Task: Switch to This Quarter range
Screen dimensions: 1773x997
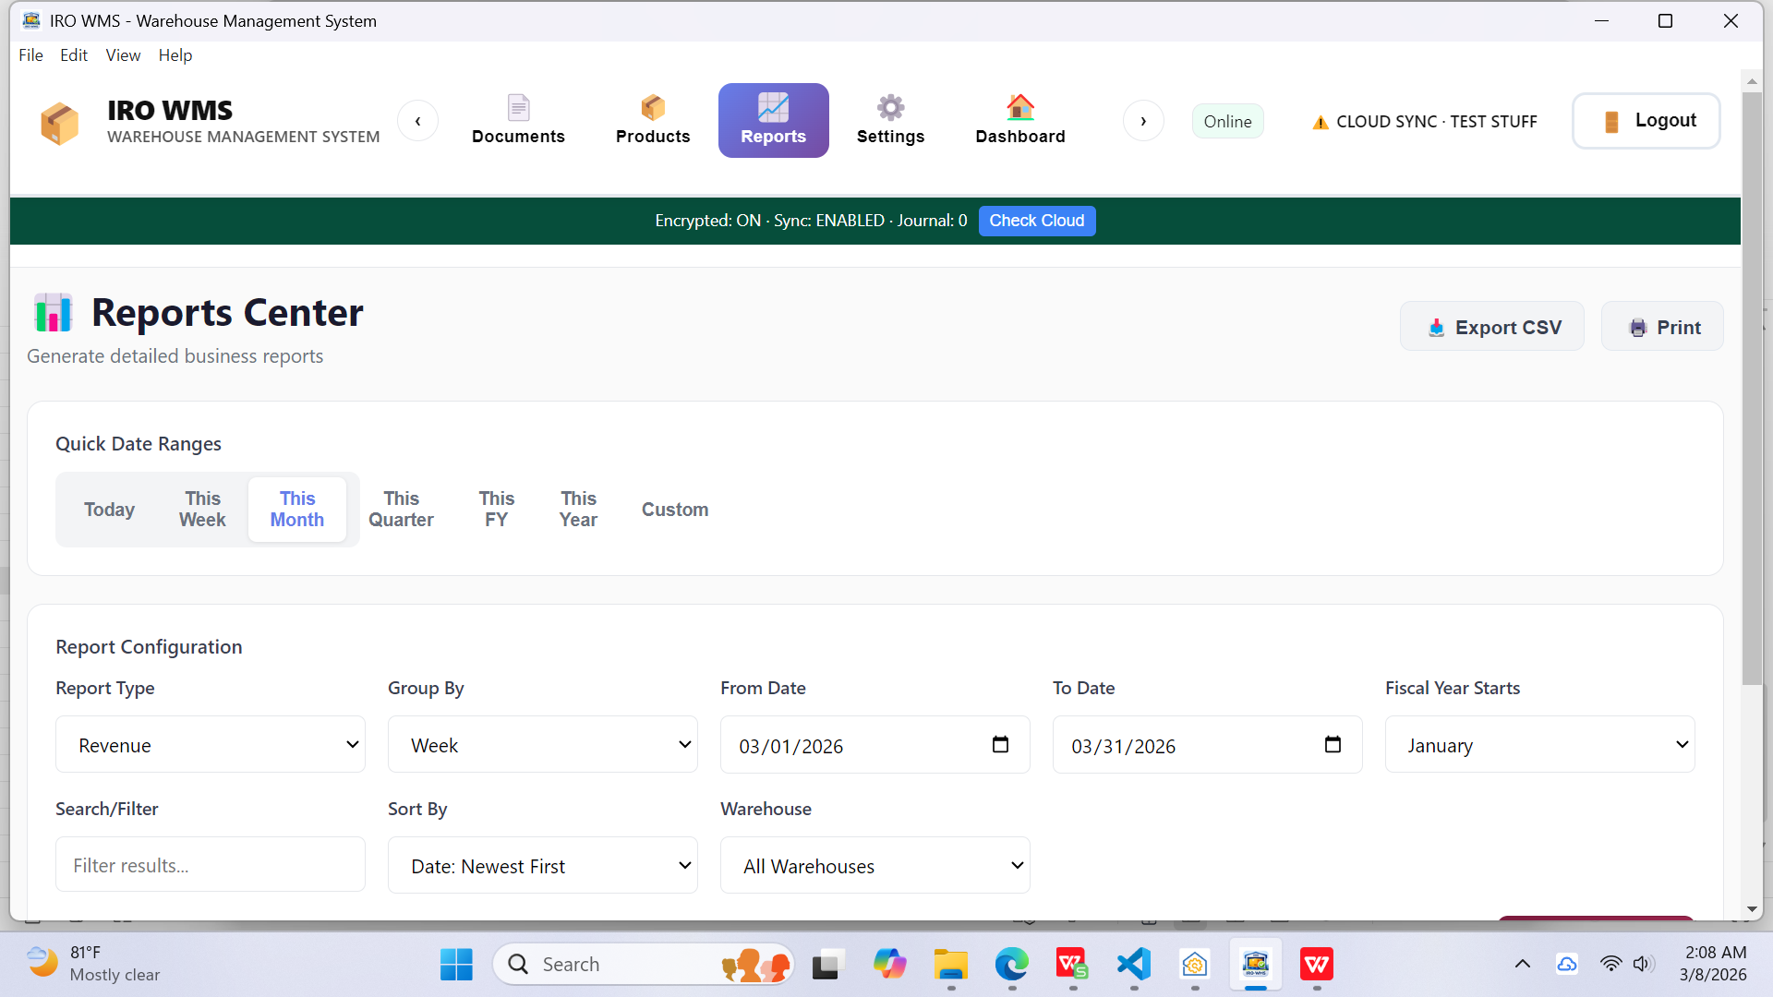Action: [401, 509]
